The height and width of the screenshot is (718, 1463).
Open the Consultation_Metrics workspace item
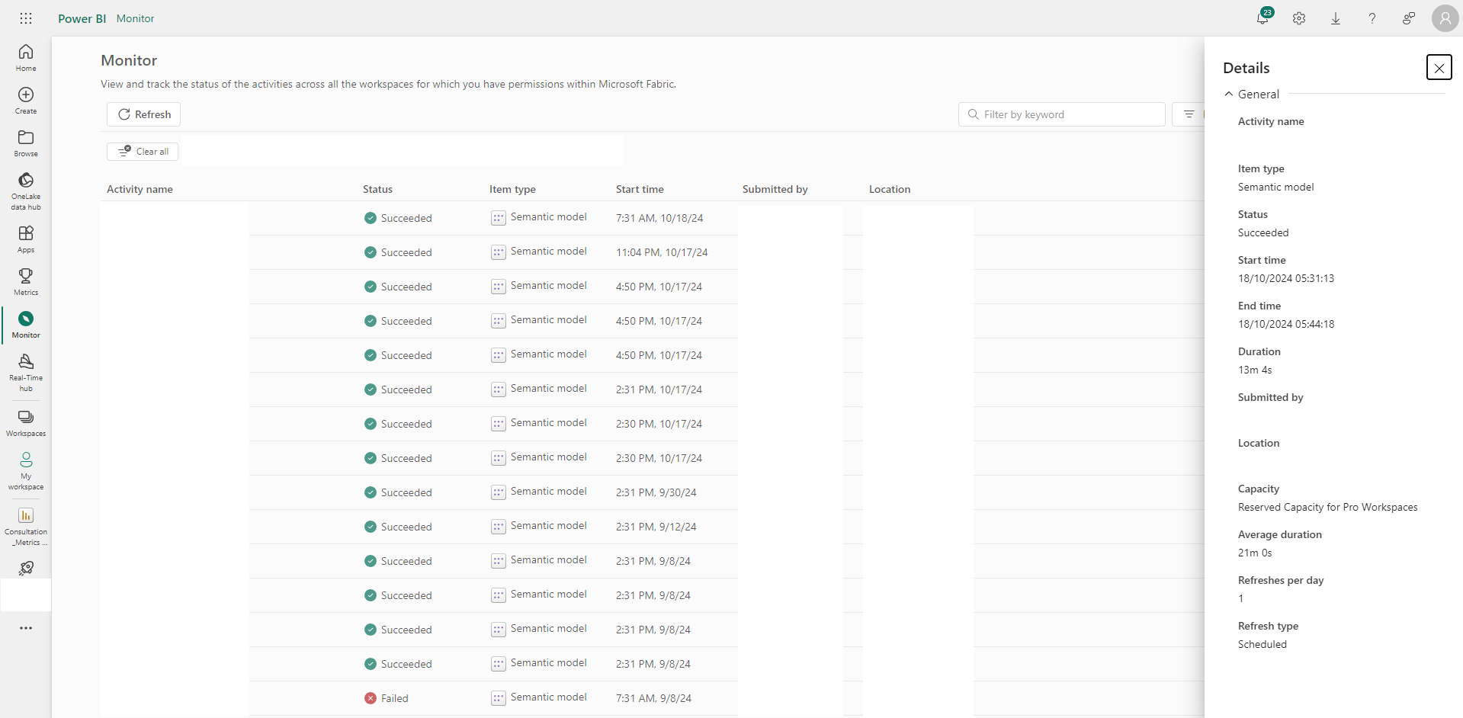pyautogui.click(x=26, y=526)
